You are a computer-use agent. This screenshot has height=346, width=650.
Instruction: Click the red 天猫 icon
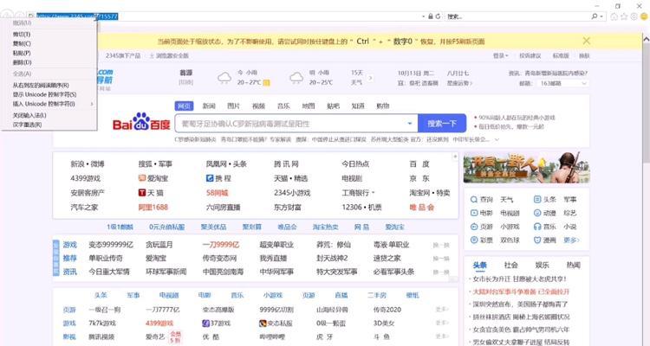pos(142,193)
